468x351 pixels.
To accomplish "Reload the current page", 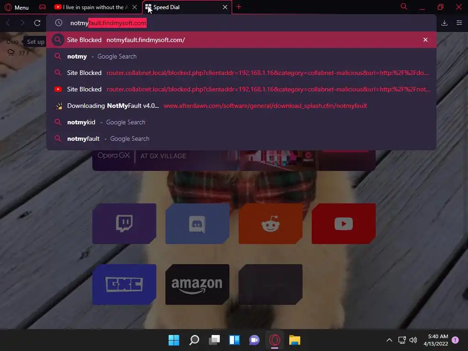I will pos(37,23).
